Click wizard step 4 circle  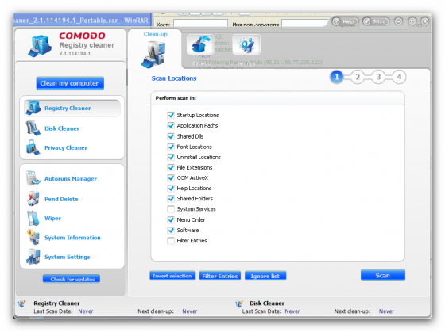(x=399, y=77)
